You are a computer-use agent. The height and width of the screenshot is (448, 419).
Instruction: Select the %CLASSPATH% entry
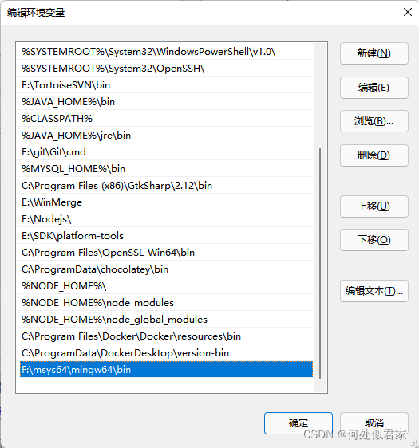165,119
